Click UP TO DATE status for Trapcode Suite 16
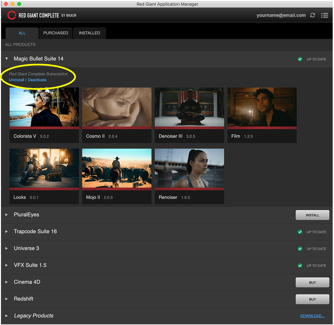334x325 pixels. click(x=316, y=232)
